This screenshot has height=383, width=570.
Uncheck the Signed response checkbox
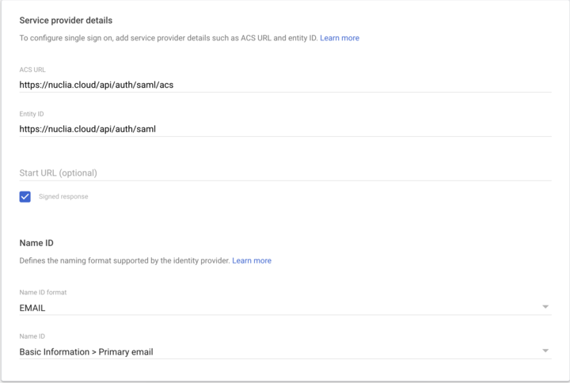tap(25, 196)
